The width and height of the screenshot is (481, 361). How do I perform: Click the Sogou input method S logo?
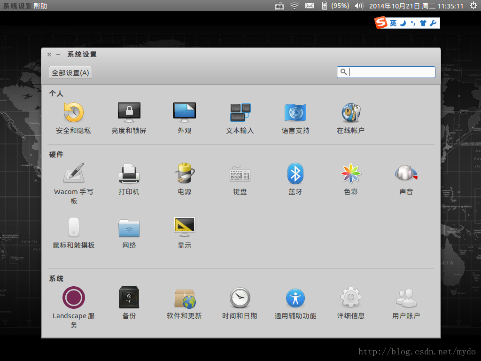click(381, 23)
